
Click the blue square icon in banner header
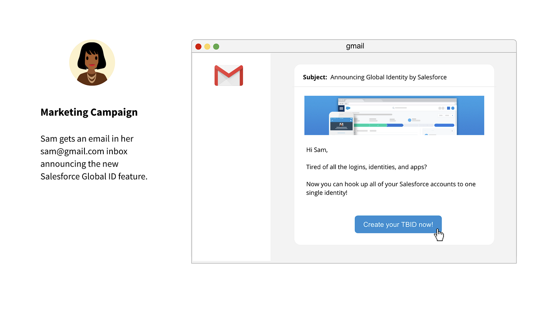coord(448,108)
